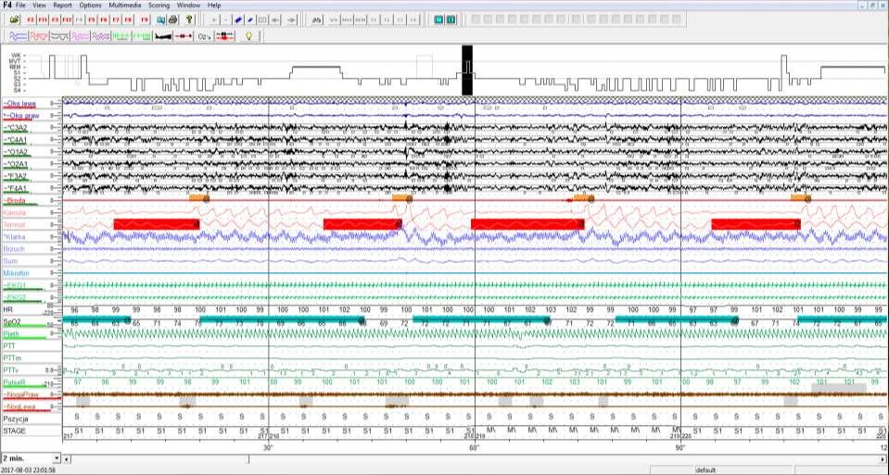889x475 pixels.
Task: Click the F9 toolbar button
Action: 145,19
